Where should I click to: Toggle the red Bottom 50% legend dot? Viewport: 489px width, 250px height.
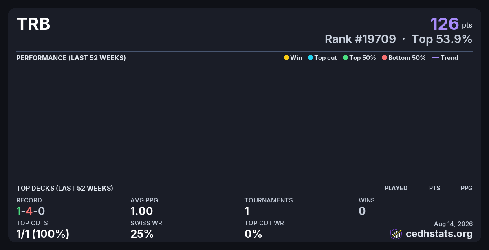[x=384, y=58]
